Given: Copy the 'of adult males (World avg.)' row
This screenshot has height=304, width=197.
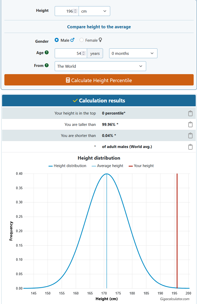Looking at the screenshot, I should [190, 147].
